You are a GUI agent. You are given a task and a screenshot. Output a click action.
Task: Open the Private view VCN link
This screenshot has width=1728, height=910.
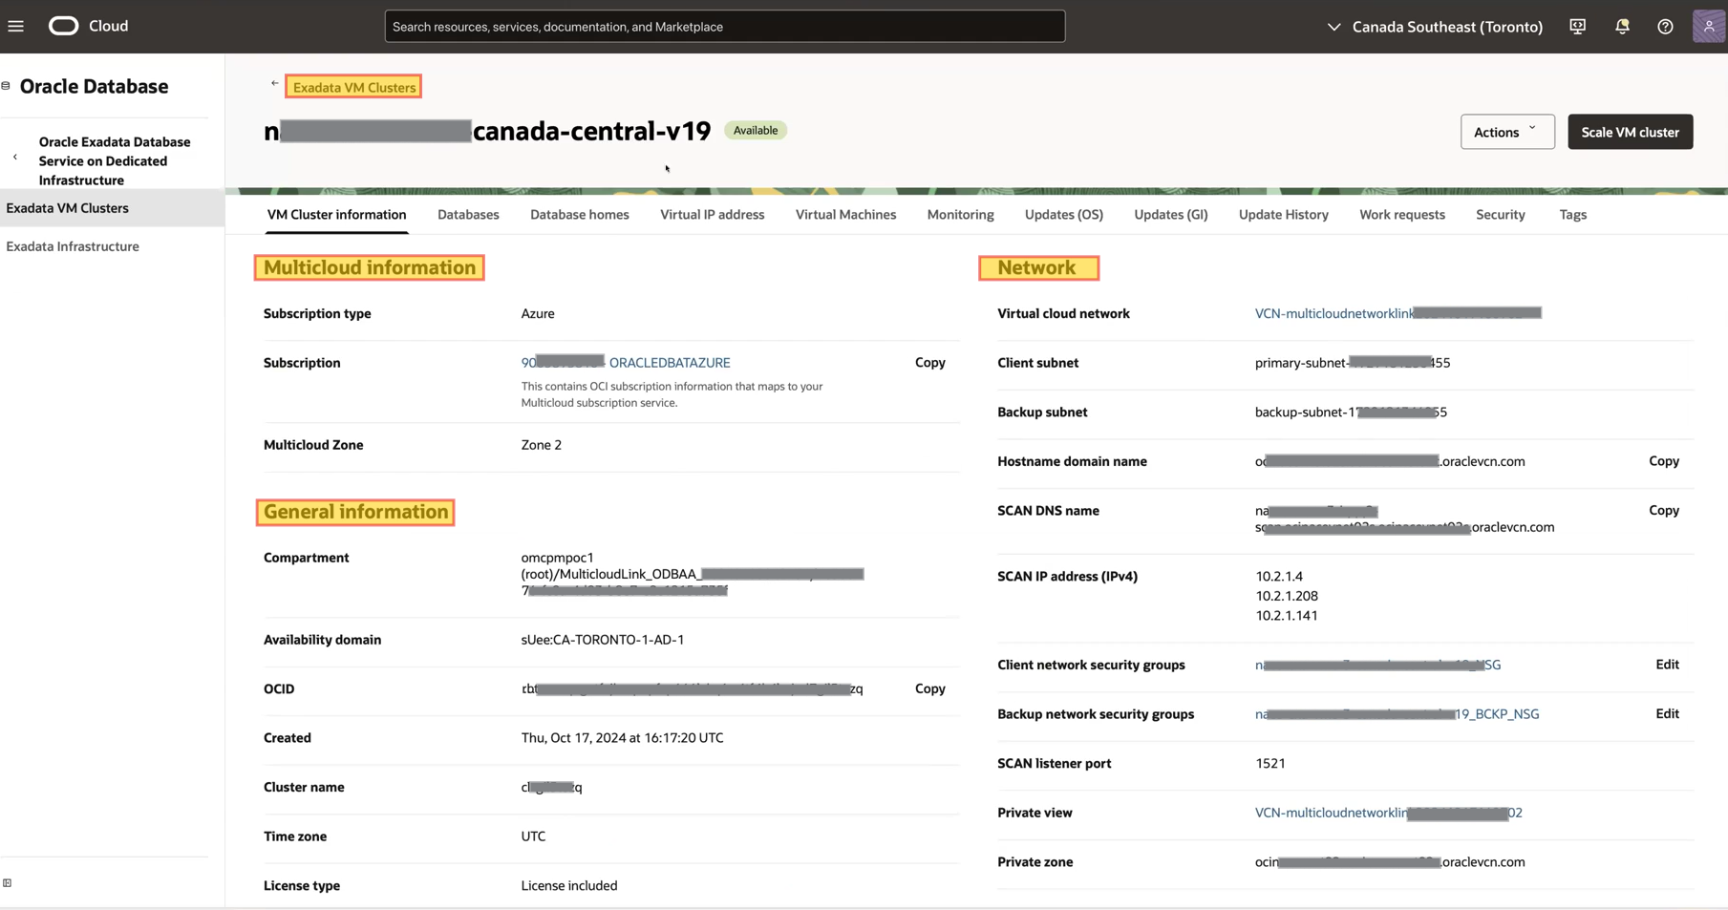coord(1389,813)
